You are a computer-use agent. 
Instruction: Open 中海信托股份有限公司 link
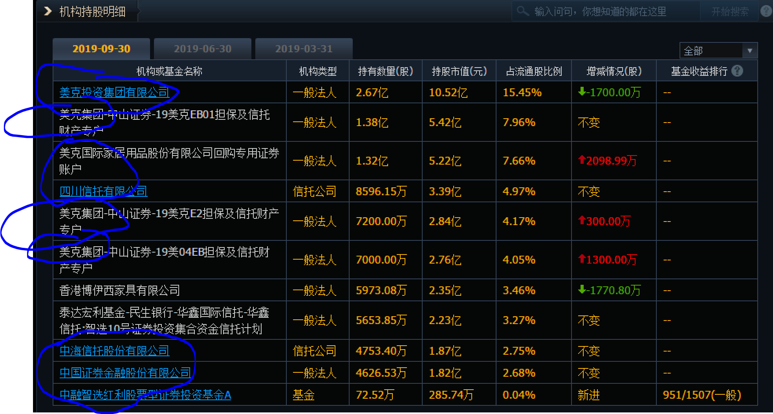tap(114, 351)
